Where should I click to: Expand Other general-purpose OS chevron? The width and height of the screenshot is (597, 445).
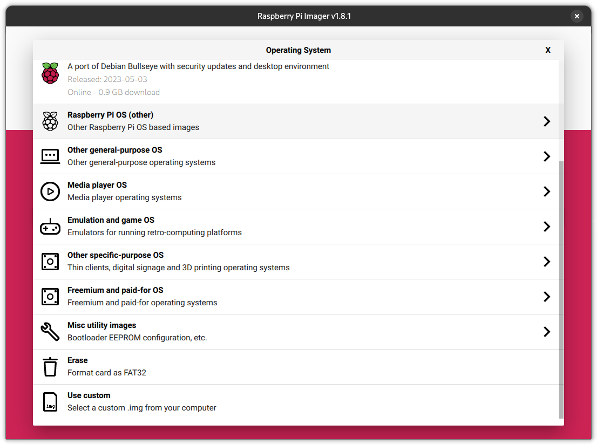point(547,156)
